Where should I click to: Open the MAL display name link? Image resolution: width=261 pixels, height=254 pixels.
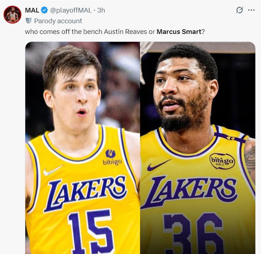click(x=32, y=10)
